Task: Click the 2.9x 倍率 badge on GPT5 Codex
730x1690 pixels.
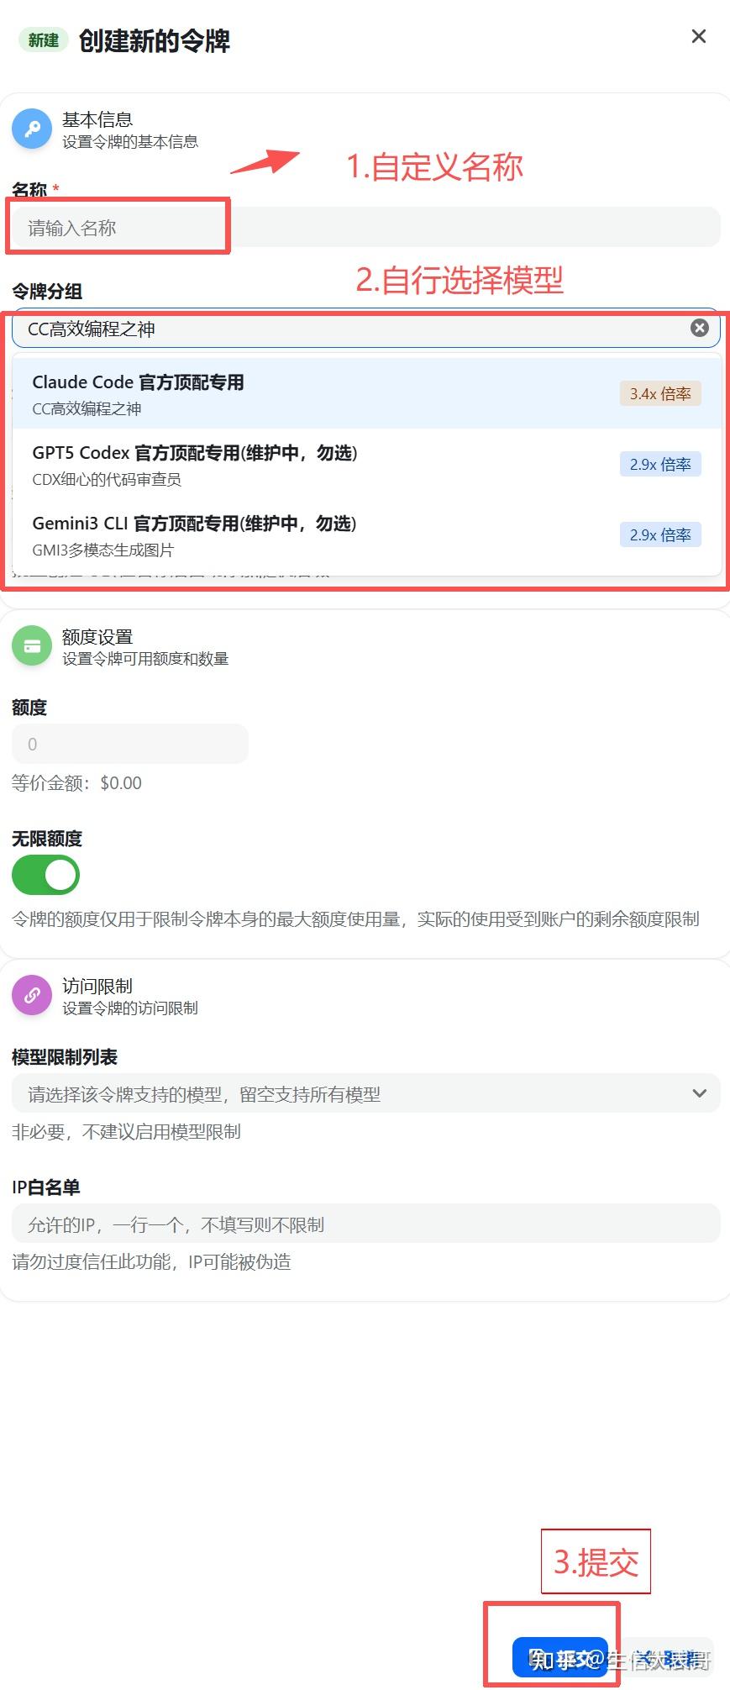Action: [660, 464]
